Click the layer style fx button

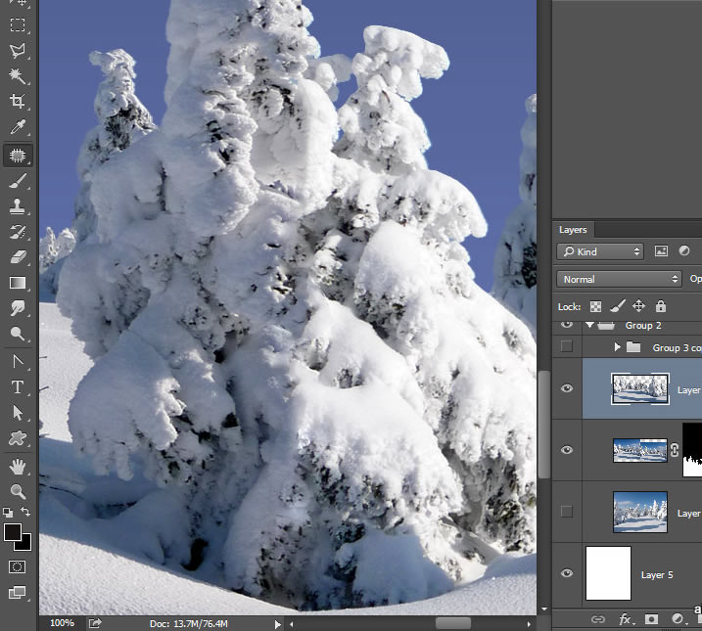[x=625, y=619]
